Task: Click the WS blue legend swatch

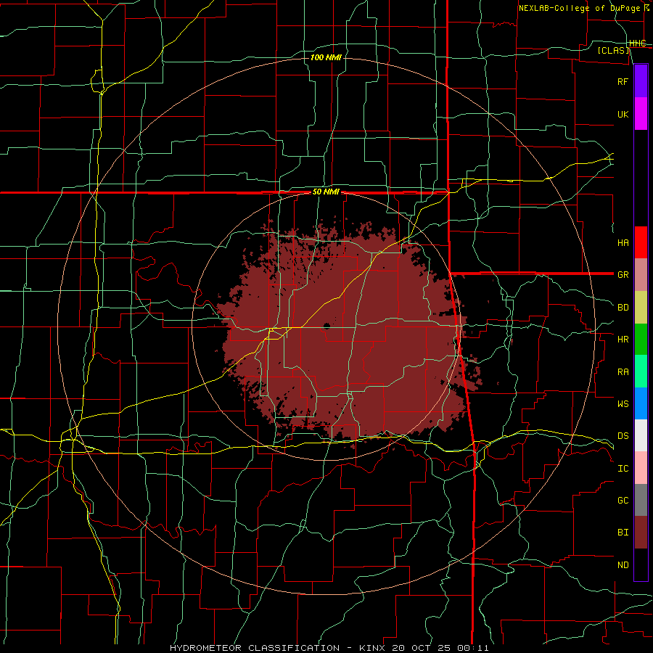Action: tap(641, 403)
